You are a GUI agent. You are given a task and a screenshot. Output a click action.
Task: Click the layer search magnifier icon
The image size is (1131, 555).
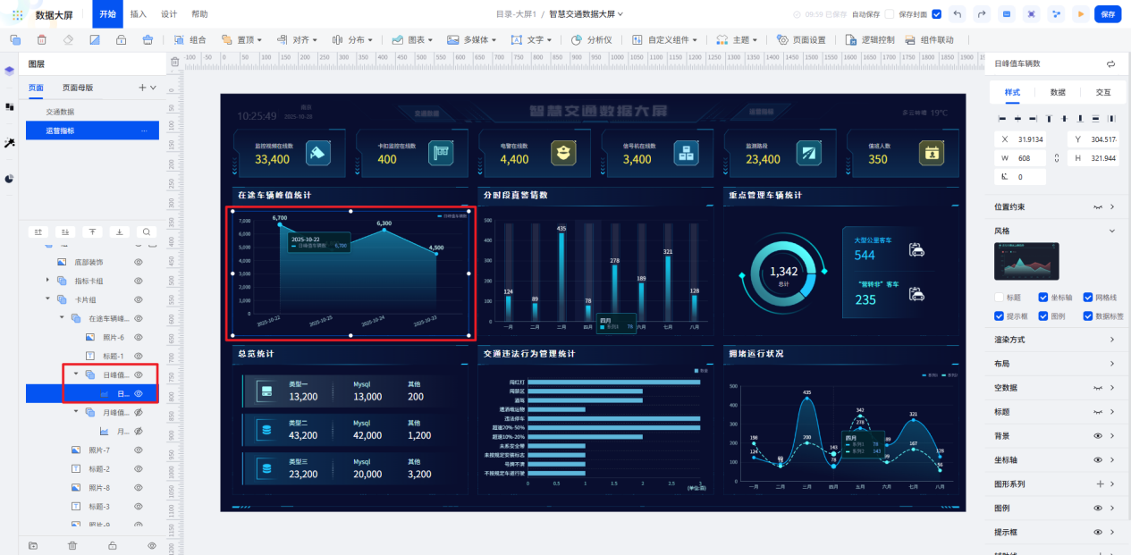click(147, 231)
